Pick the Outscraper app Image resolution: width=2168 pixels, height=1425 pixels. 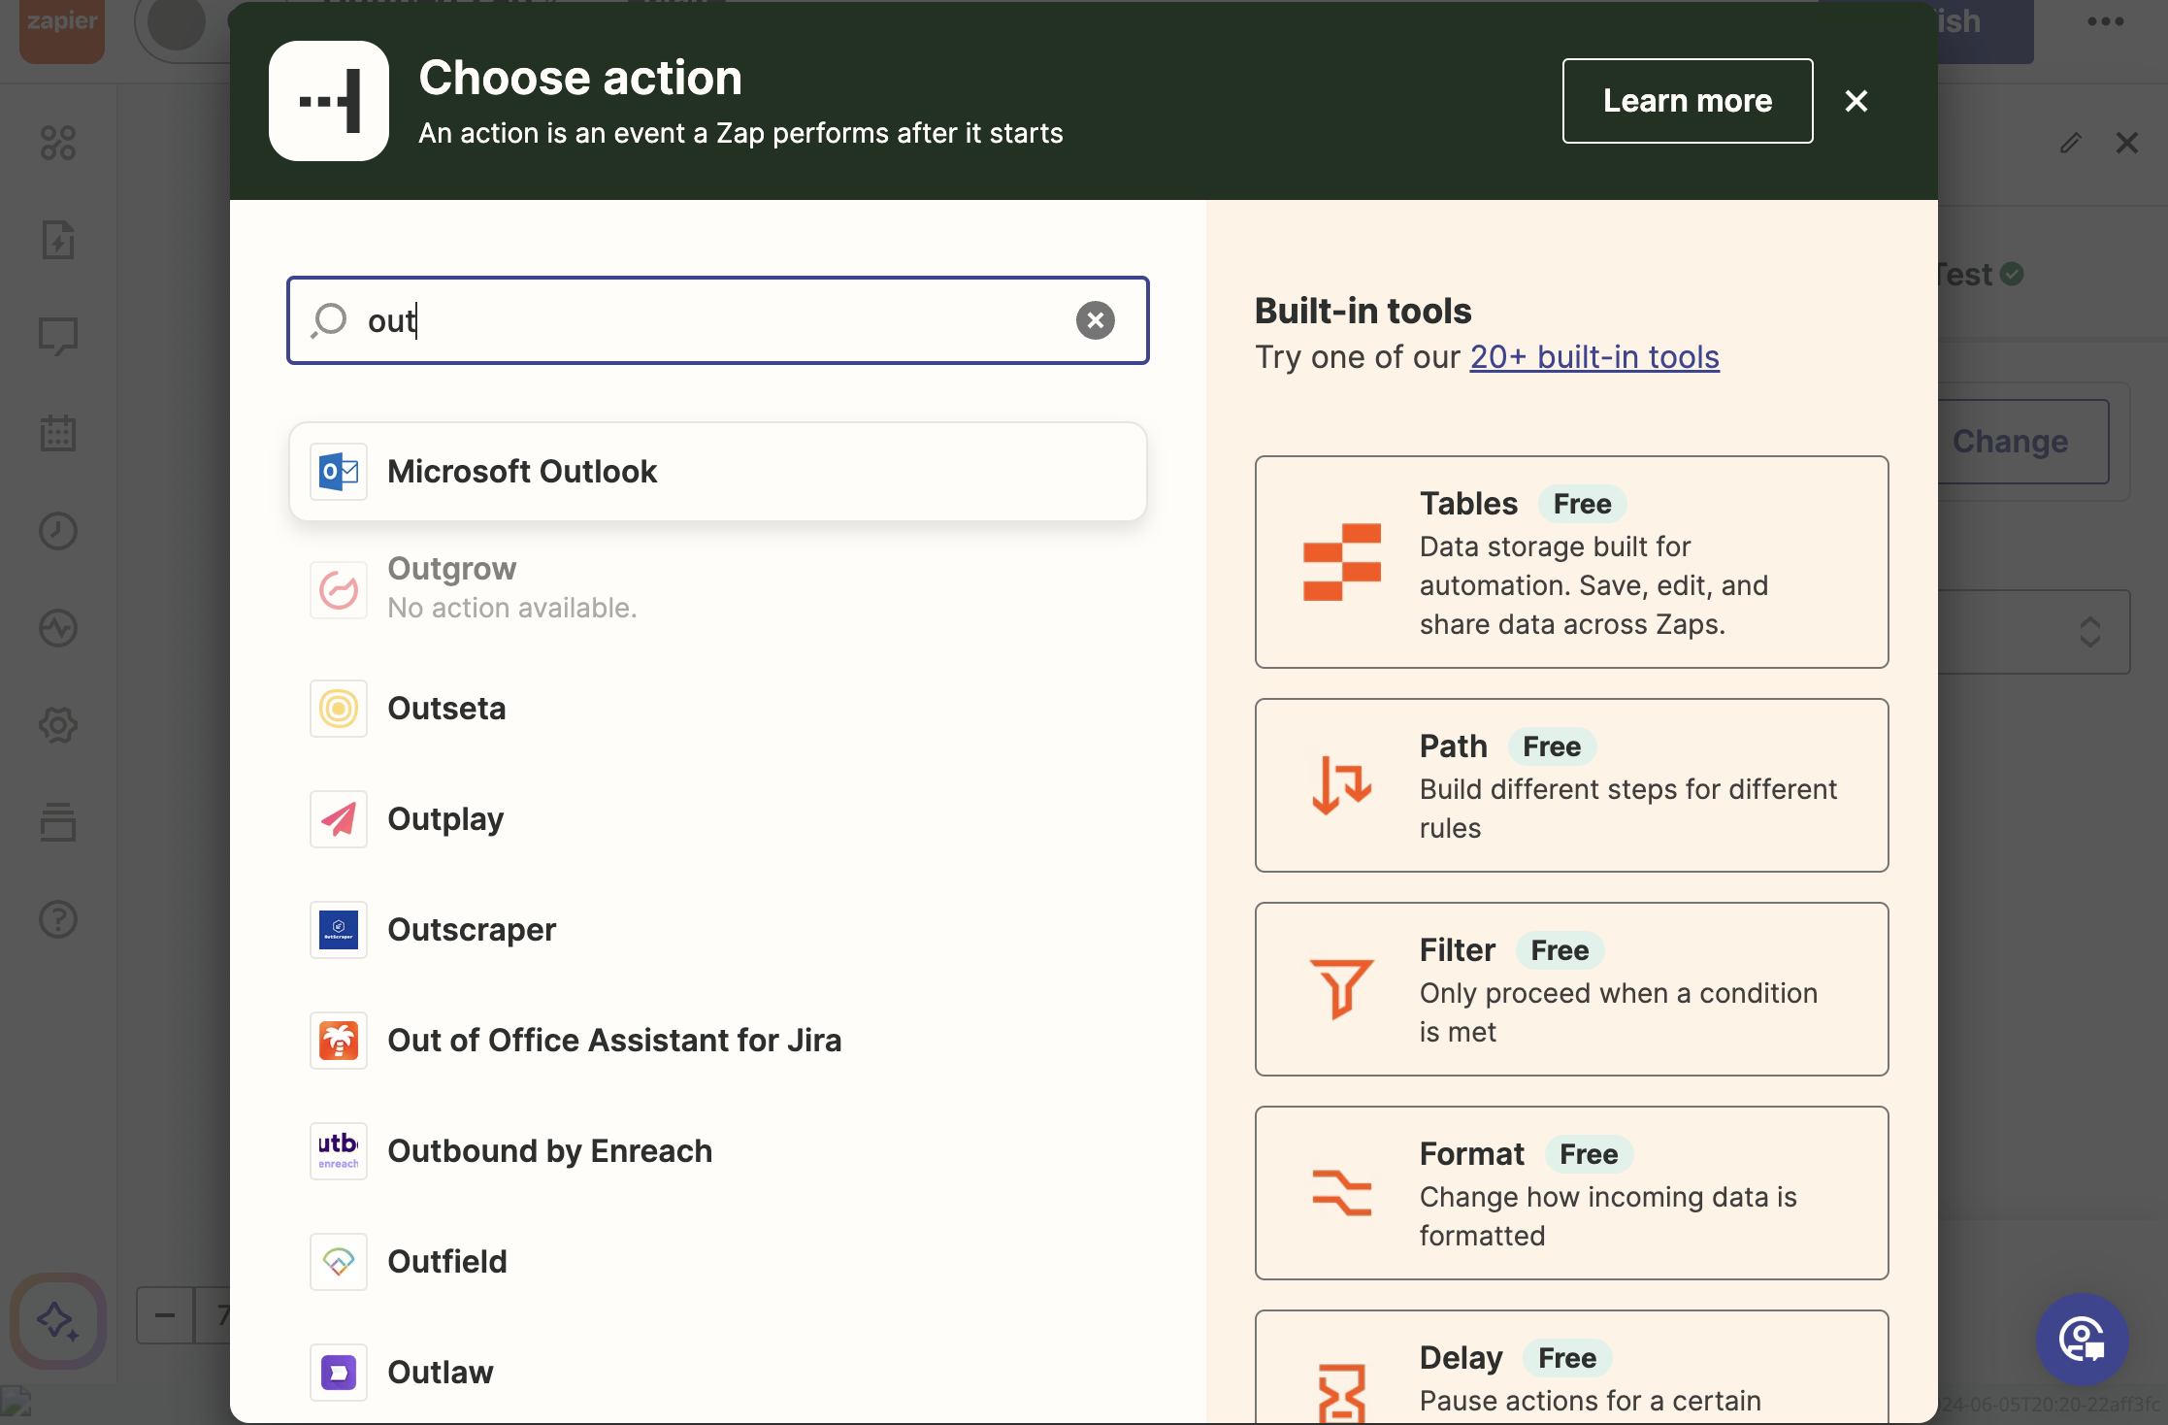click(717, 930)
